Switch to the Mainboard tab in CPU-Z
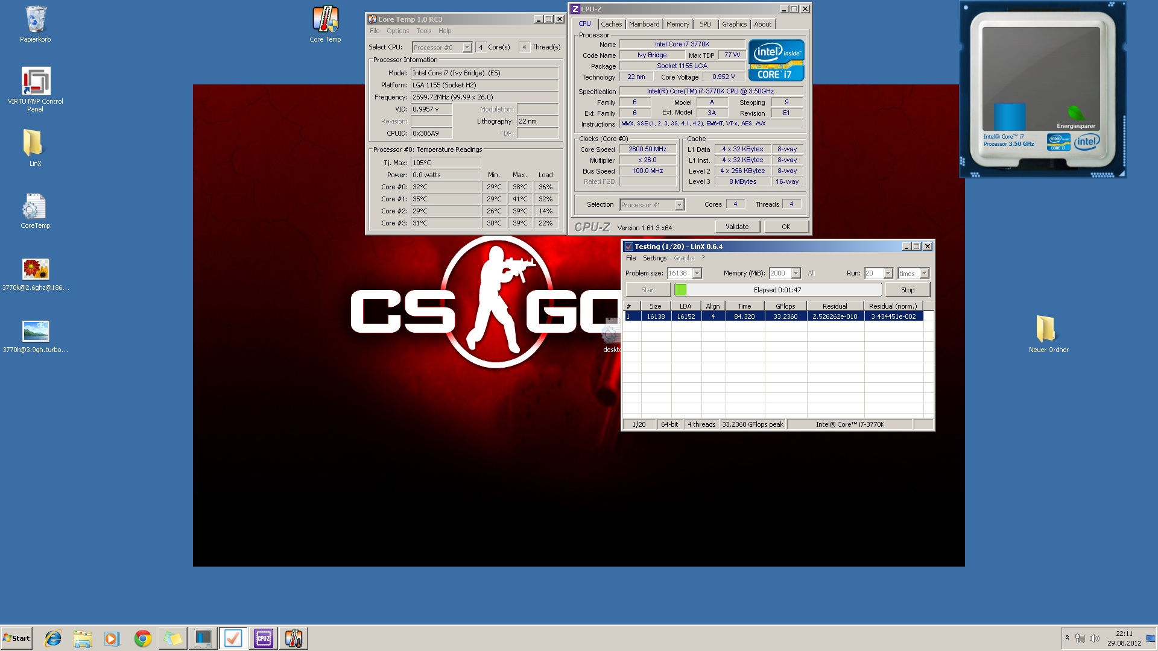 tap(644, 24)
